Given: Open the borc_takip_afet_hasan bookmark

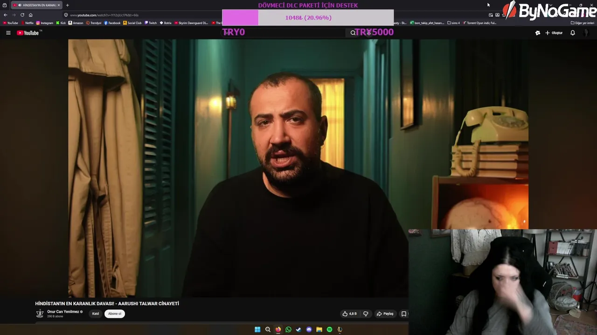Looking at the screenshot, I should (427, 23).
